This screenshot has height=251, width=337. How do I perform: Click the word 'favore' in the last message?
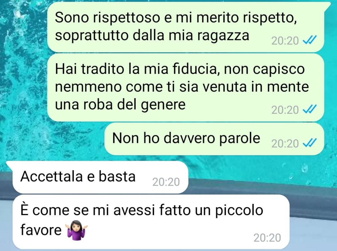pos(41,230)
